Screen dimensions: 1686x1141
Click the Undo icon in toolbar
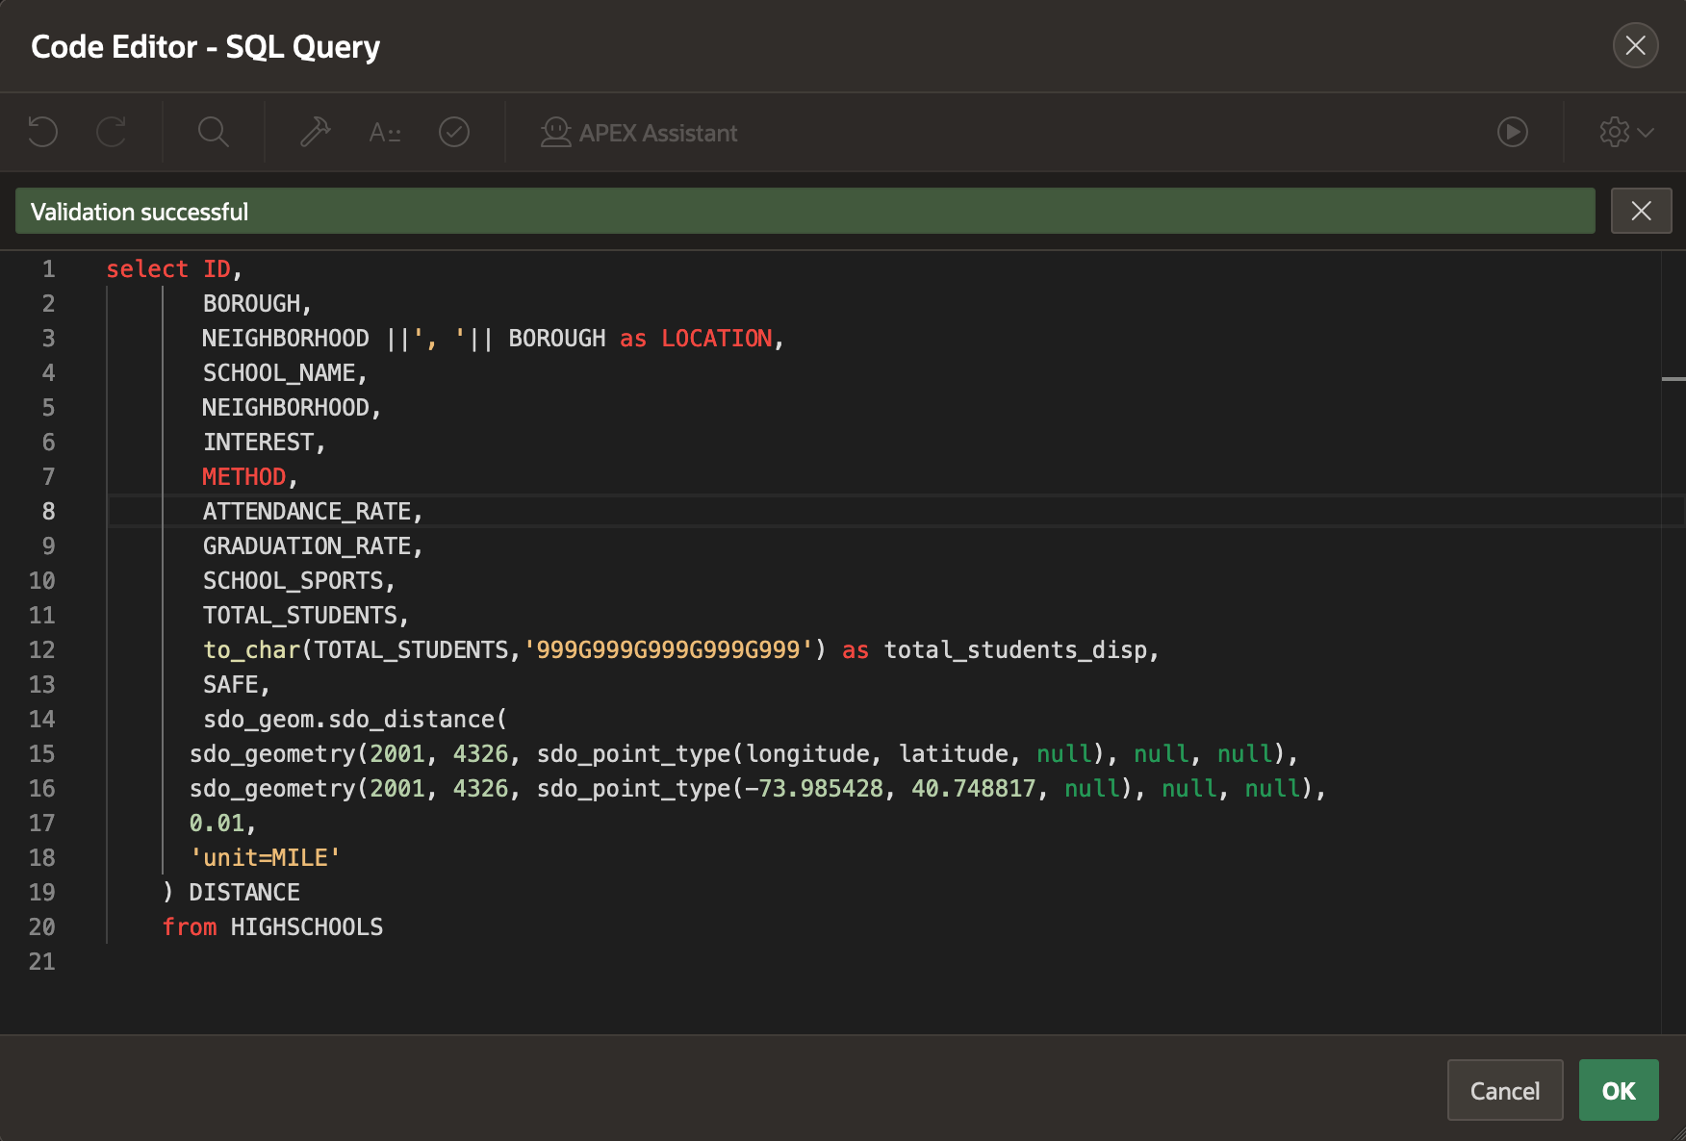43,132
